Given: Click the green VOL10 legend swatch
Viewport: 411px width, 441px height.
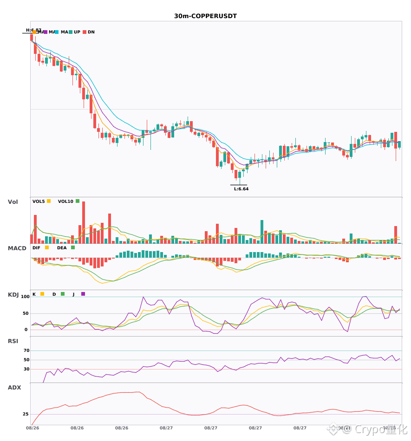Looking at the screenshot, I should (x=78, y=201).
